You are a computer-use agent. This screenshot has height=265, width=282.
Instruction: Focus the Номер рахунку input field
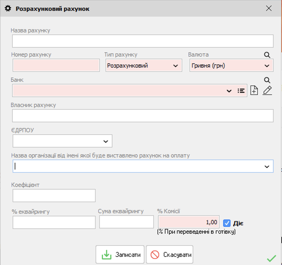[56, 65]
